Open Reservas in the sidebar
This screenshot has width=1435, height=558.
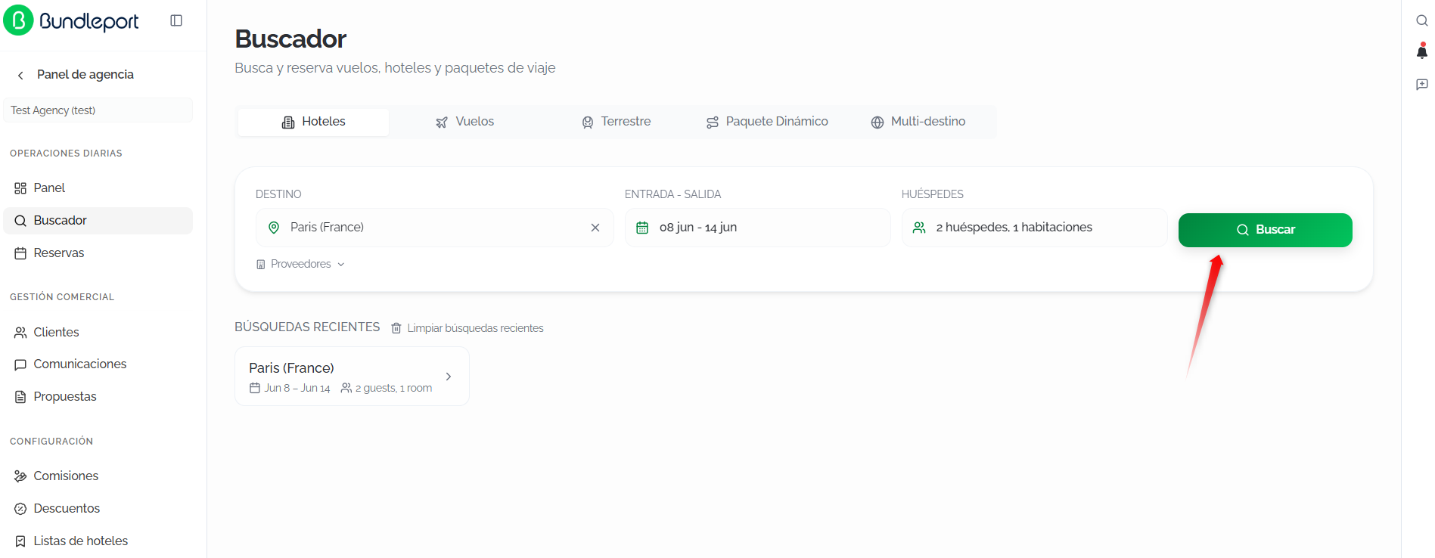coord(98,253)
